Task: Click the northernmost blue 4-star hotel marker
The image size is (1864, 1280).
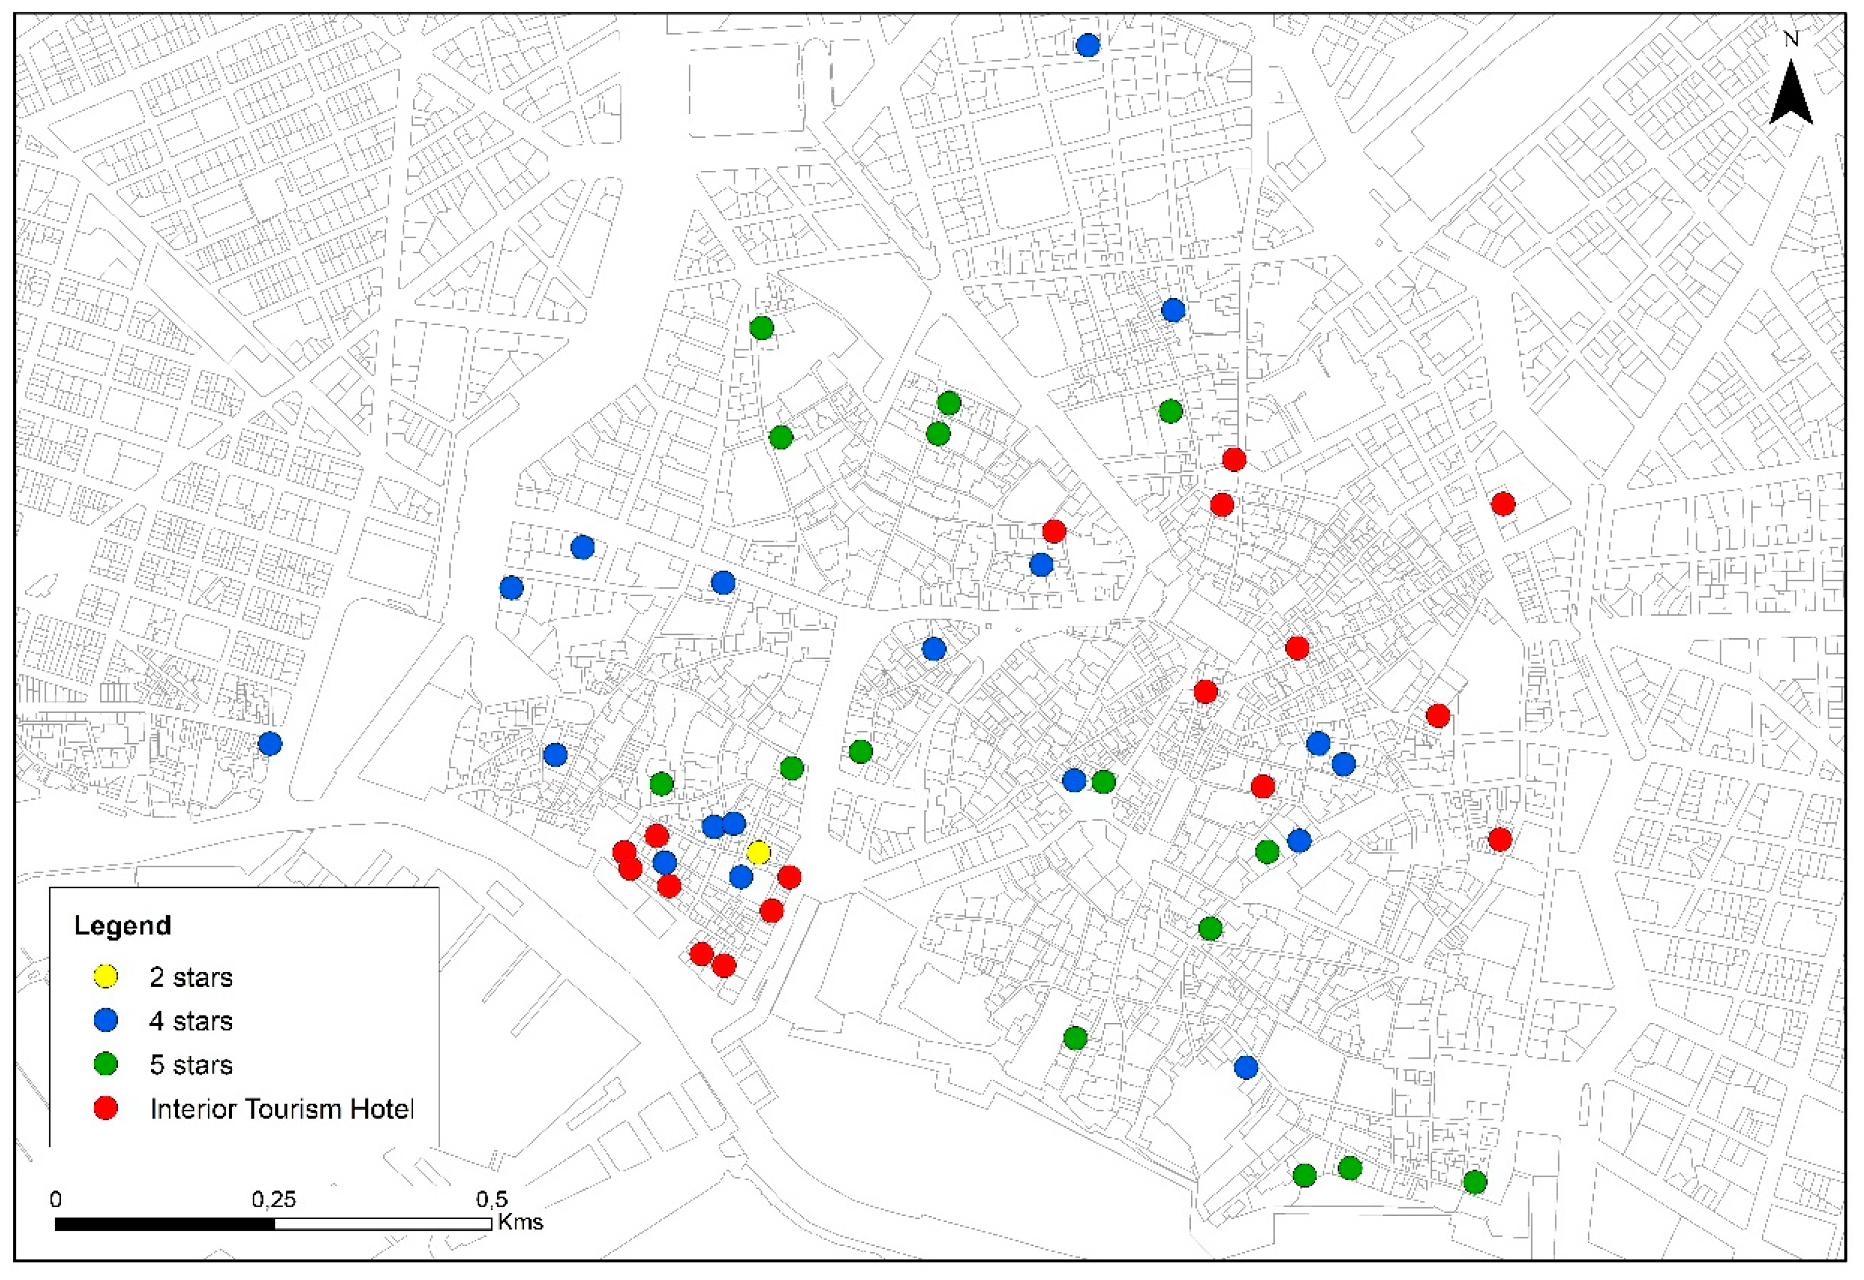Action: [1088, 45]
